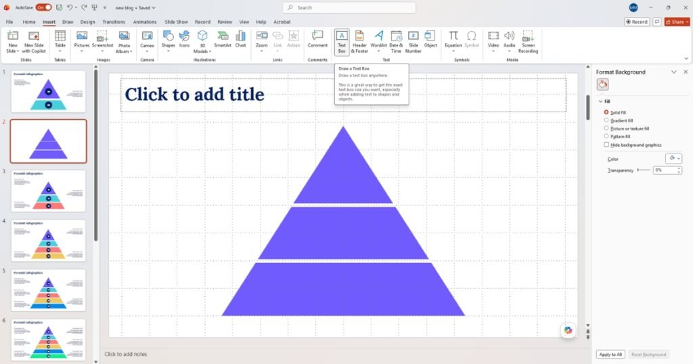Screen dimensions: 693x364
Task: Click the Search box
Action: click(349, 7)
